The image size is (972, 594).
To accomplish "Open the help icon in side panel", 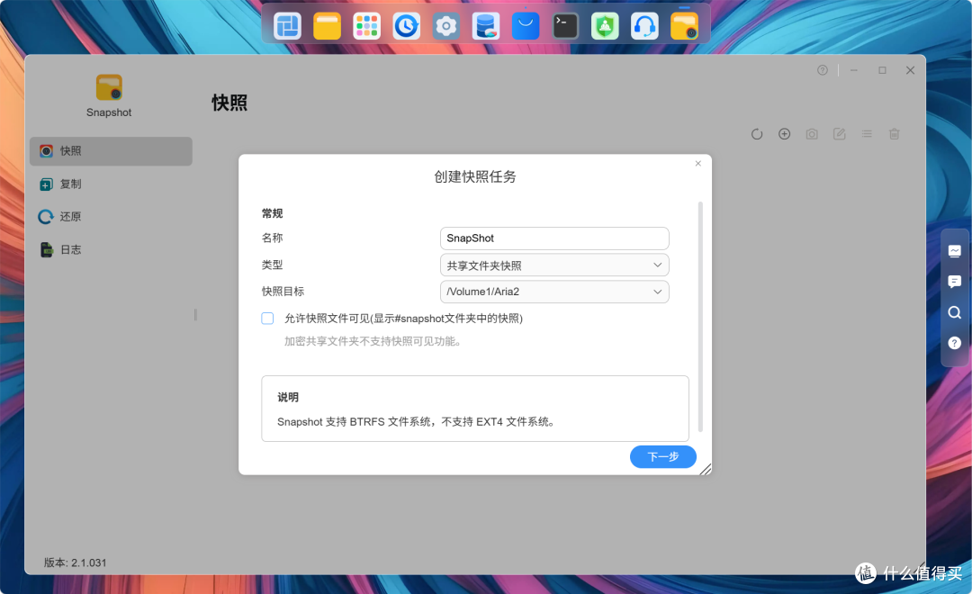I will click(x=955, y=343).
